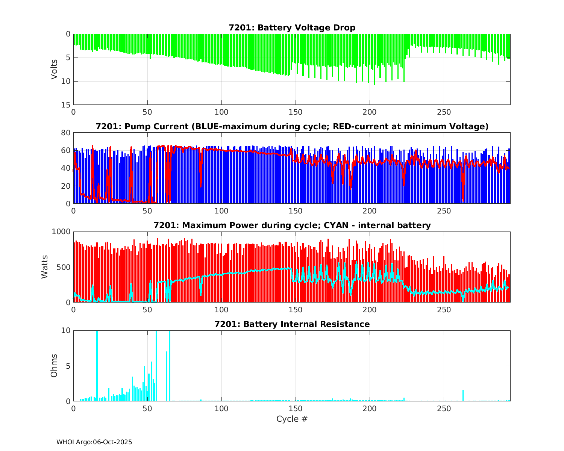This screenshot has width=564, height=451.
Task: Select the Maximum Power during cycle title
Action: [292, 225]
